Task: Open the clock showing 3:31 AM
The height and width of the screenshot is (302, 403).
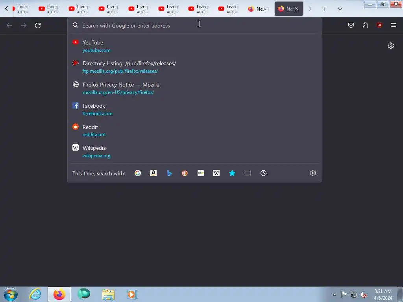Action: [x=383, y=295]
